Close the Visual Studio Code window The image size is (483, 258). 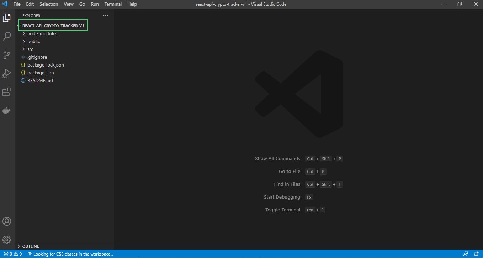tap(475, 4)
